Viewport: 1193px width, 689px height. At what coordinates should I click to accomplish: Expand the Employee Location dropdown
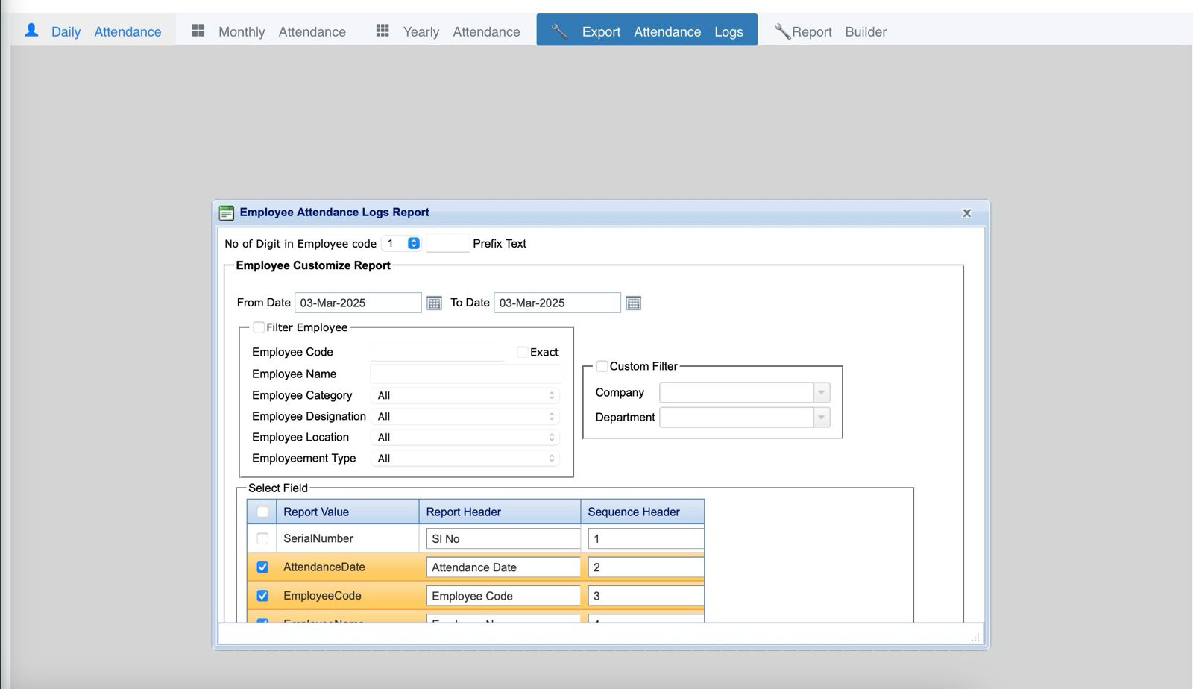465,437
